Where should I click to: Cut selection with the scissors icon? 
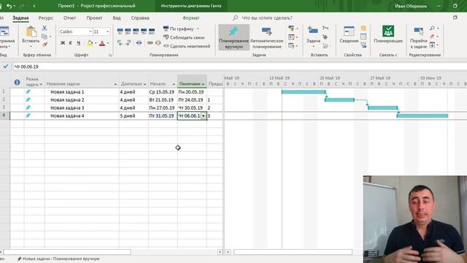pyautogui.click(x=45, y=28)
